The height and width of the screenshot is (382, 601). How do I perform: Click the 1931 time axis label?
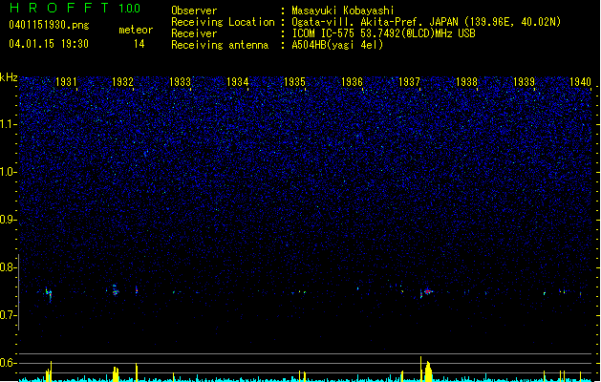tap(66, 82)
